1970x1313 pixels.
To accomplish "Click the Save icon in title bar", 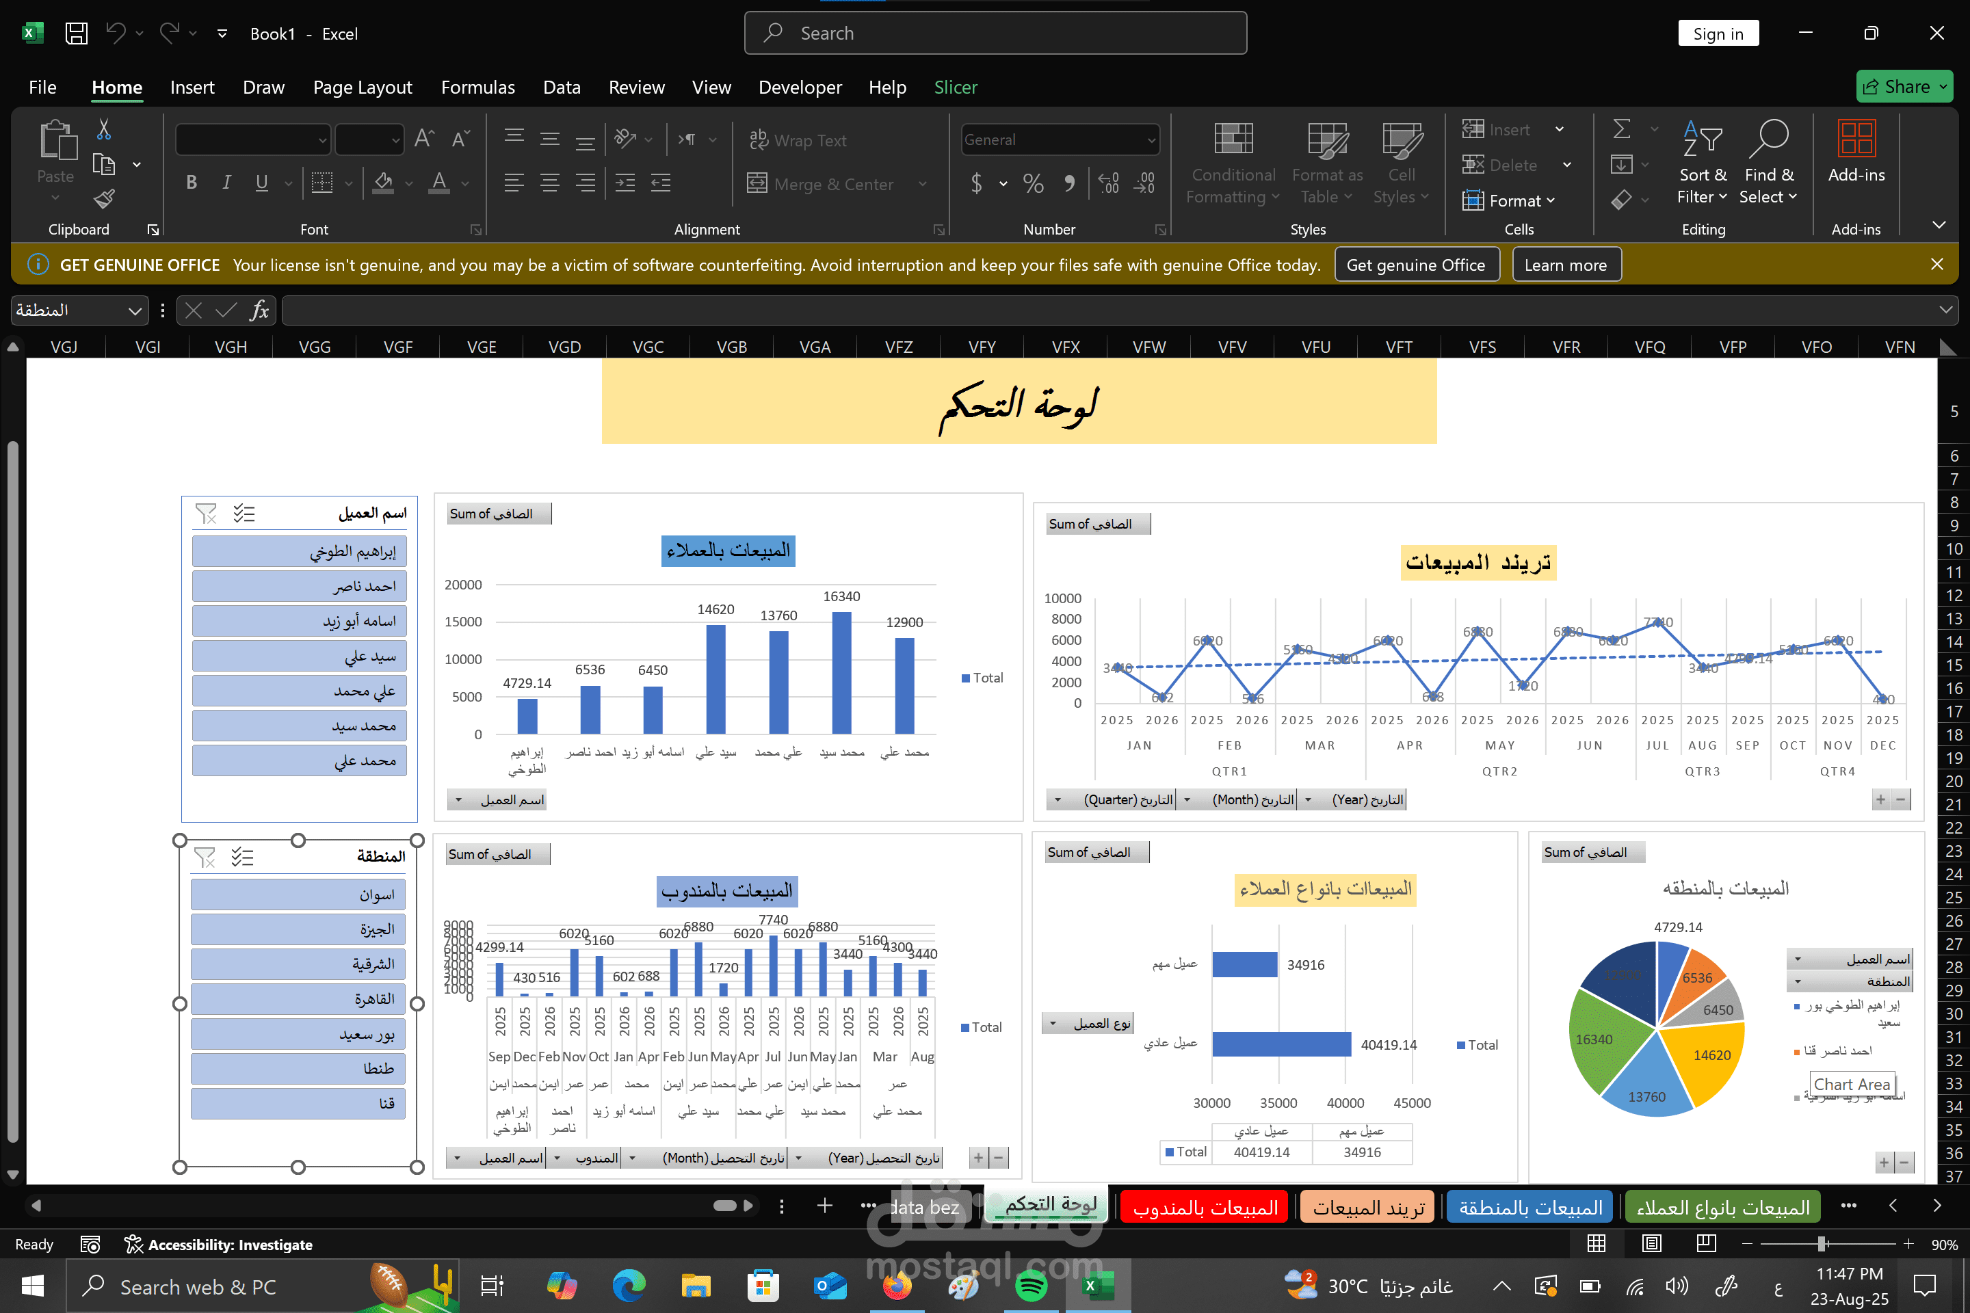I will click(76, 34).
